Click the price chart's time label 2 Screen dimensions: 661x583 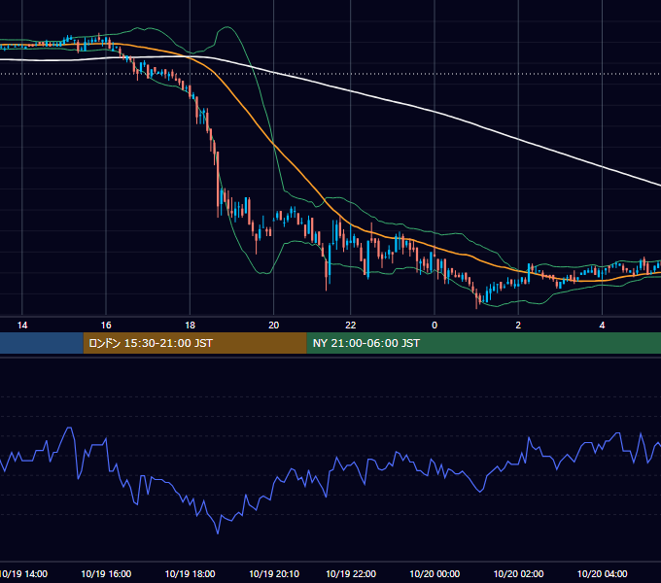point(518,326)
